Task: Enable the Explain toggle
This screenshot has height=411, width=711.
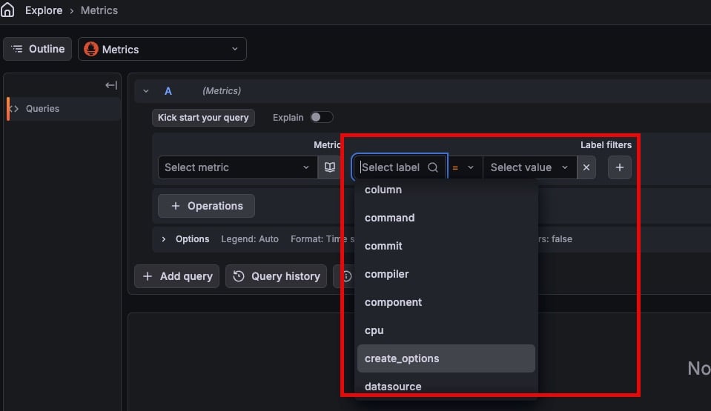Action: [322, 117]
